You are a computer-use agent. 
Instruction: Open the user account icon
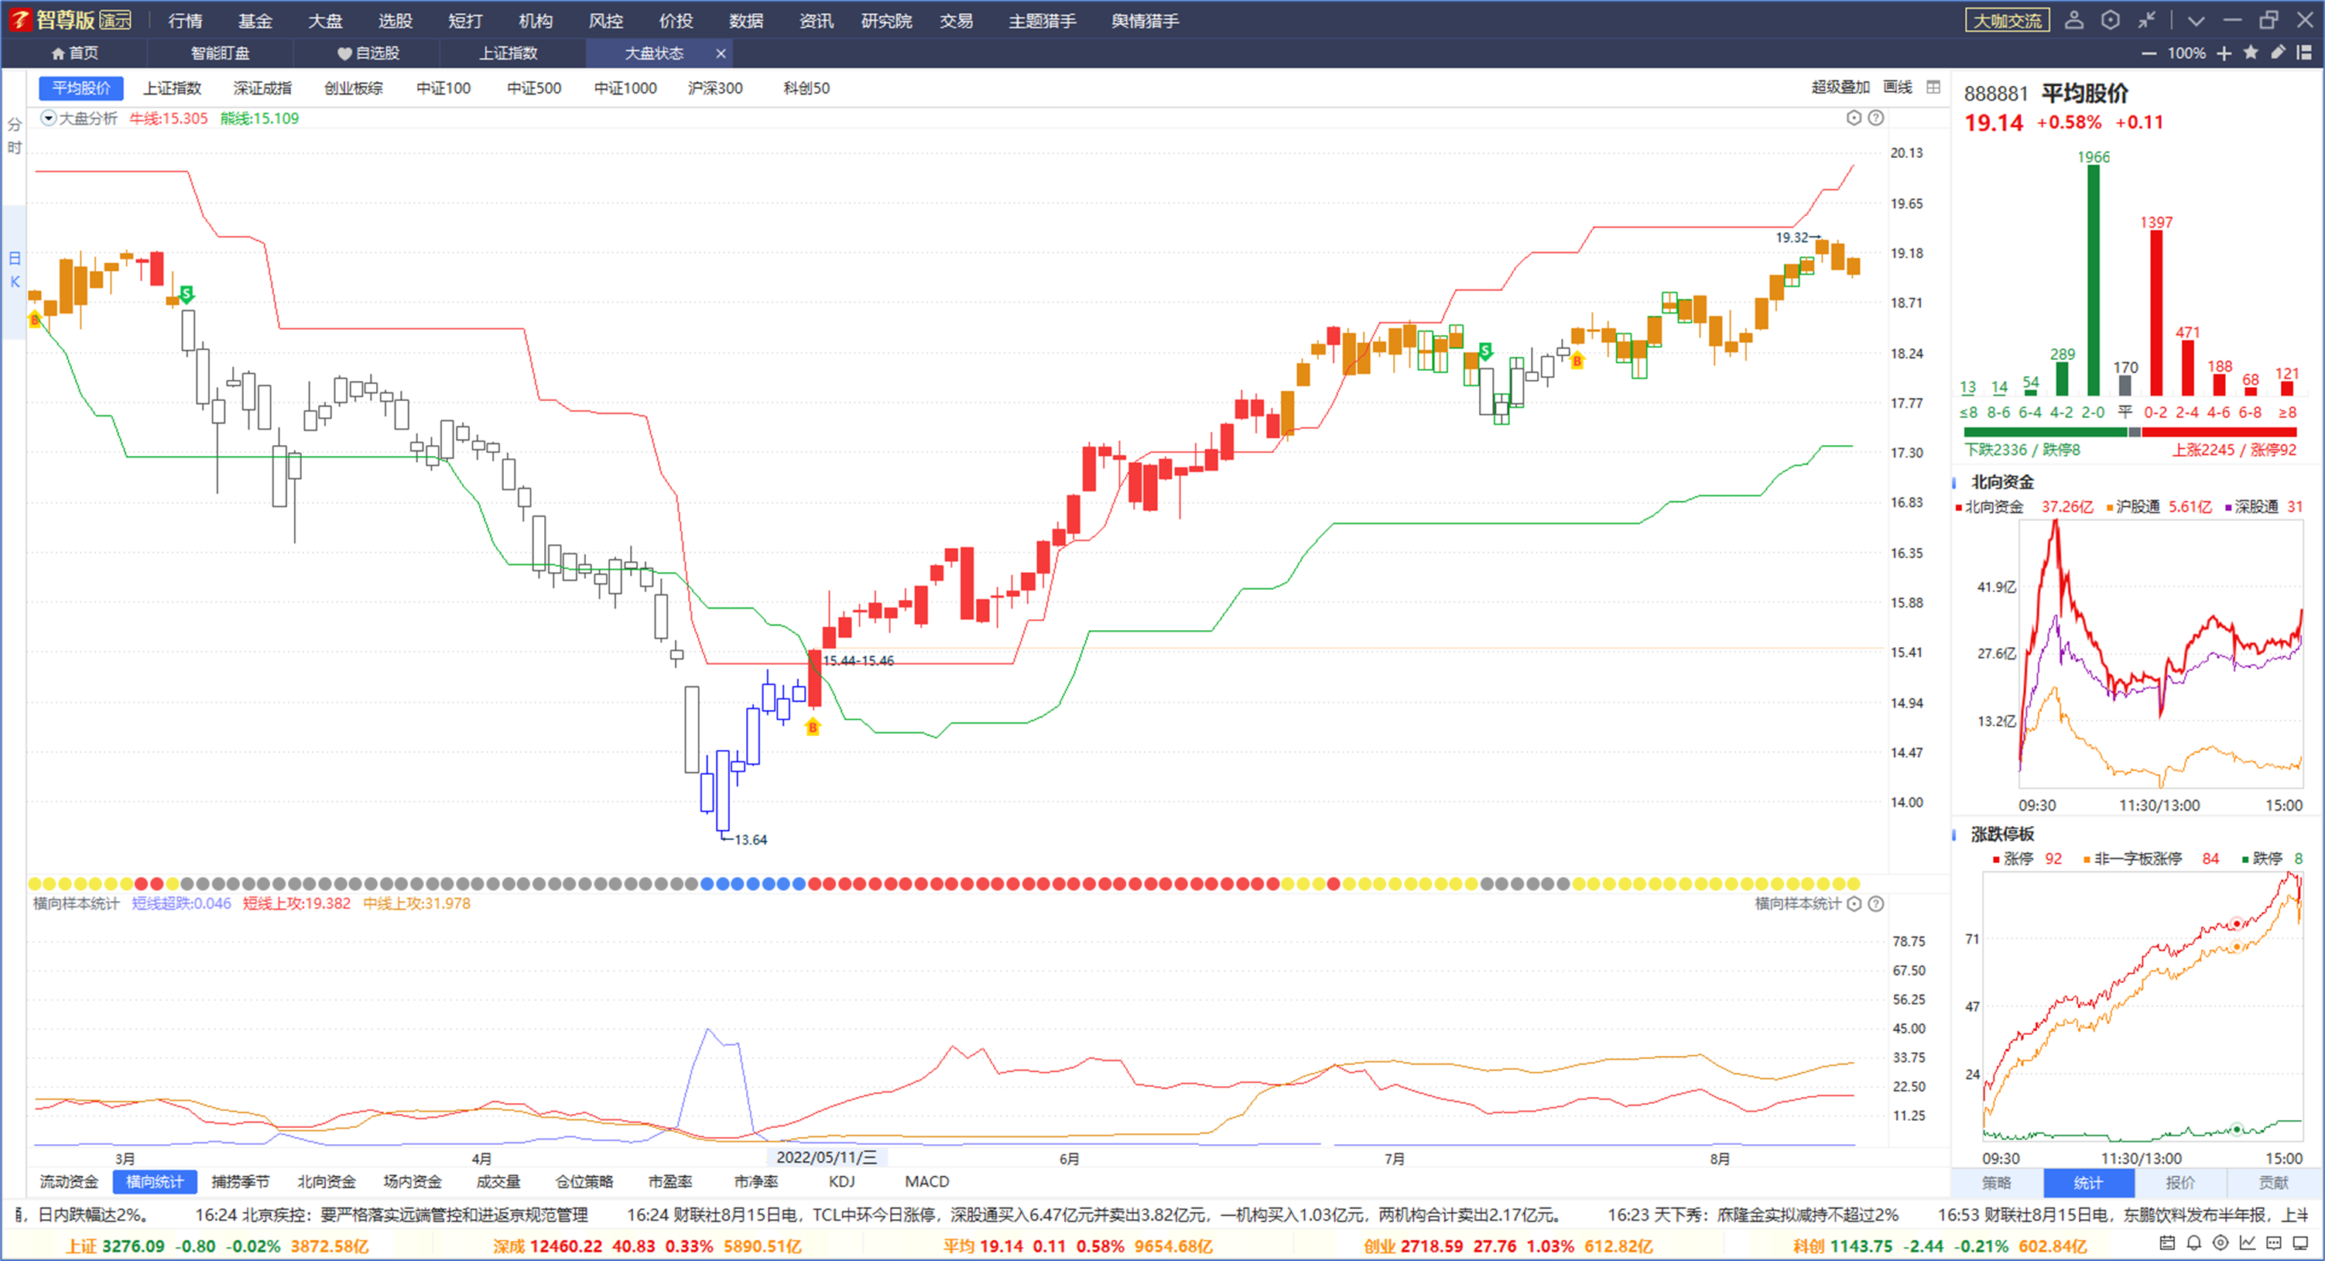(2073, 20)
